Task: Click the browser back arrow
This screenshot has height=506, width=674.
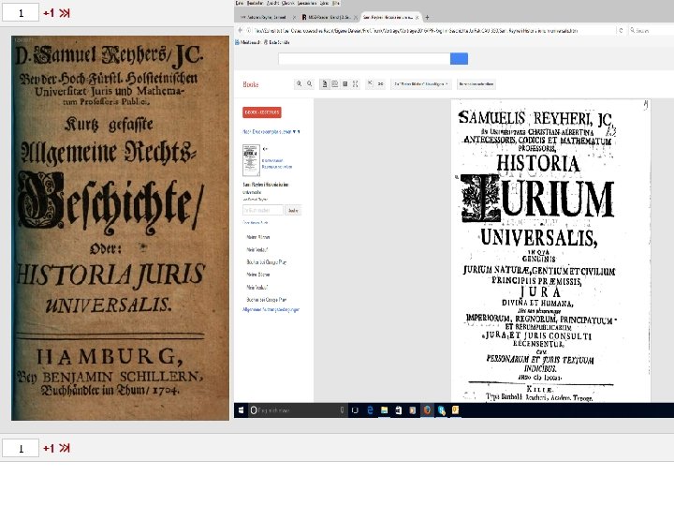Action: pyautogui.click(x=241, y=30)
